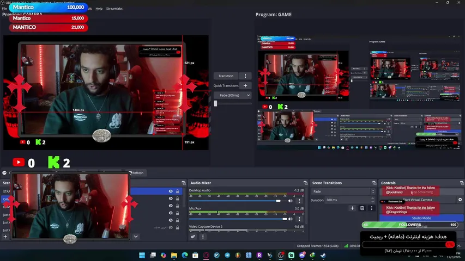
Task: Adjust the Duration 300 ms spinner arrows
Action: tap(373, 200)
